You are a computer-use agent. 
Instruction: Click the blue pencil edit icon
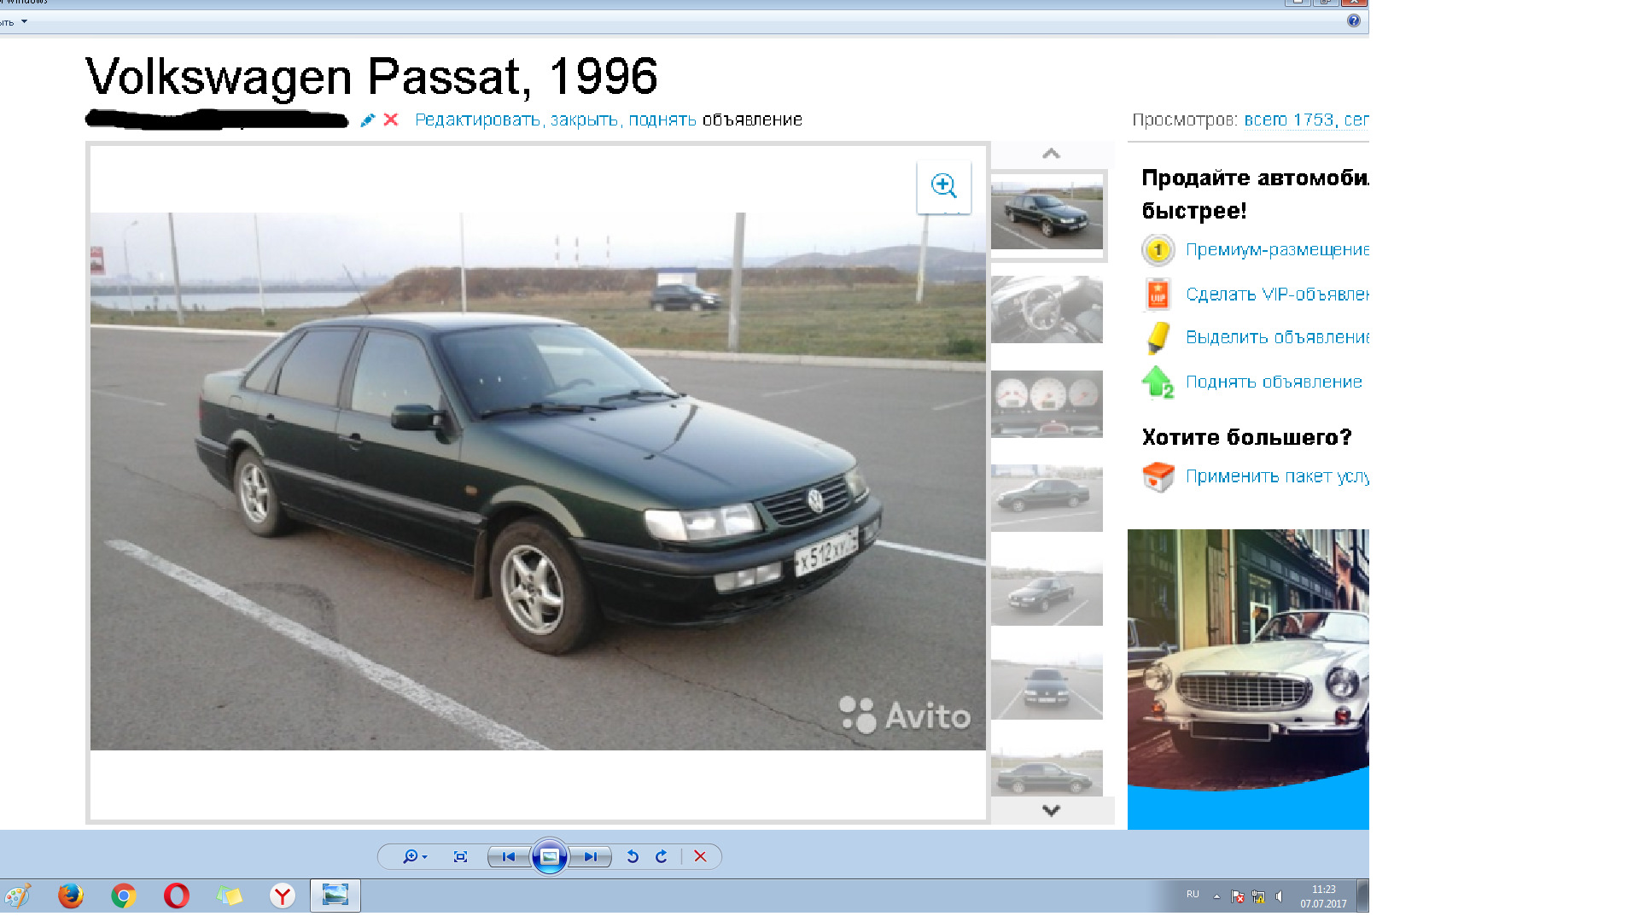pos(367,120)
